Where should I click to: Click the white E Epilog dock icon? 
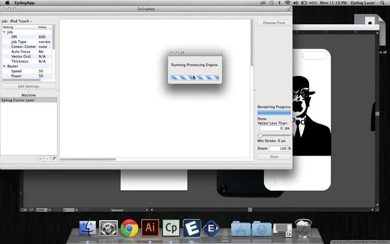(192, 228)
